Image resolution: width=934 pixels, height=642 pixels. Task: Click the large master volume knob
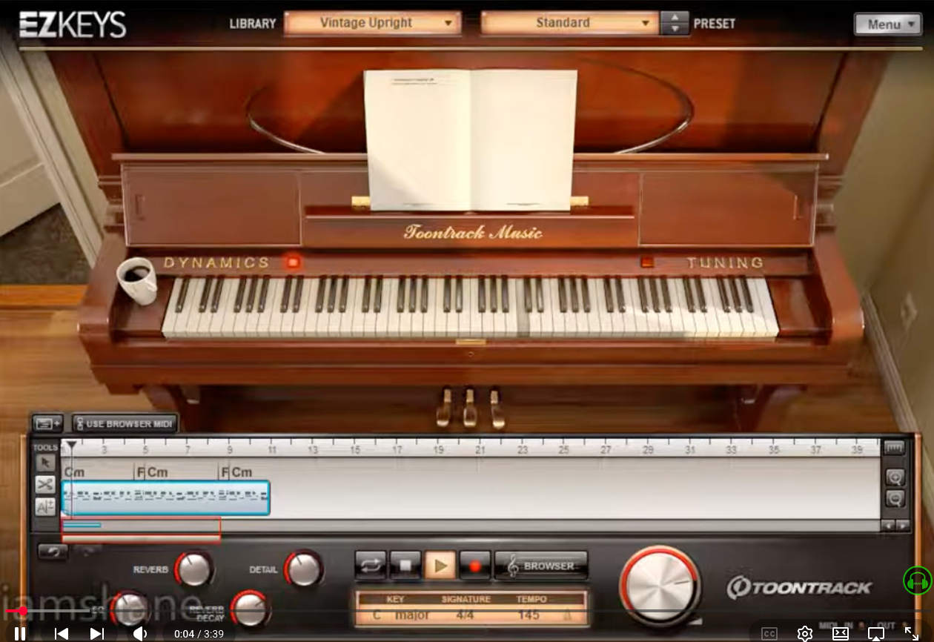(659, 586)
